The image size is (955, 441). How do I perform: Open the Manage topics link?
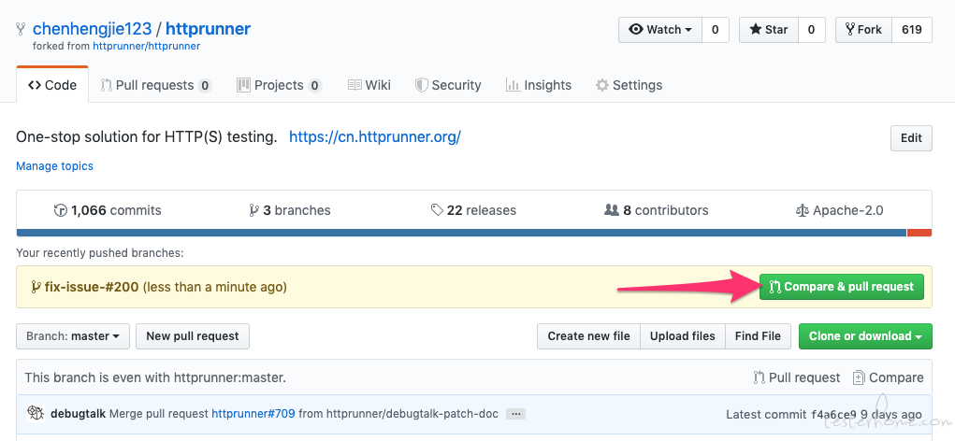pyautogui.click(x=55, y=166)
